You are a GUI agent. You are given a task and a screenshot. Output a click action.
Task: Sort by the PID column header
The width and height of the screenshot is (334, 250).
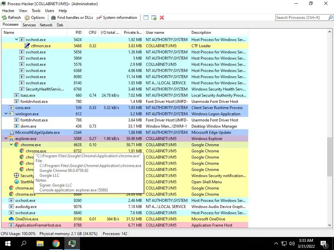point(75,33)
